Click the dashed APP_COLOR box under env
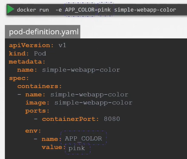Screen dimensions: 187x159 point(84,138)
